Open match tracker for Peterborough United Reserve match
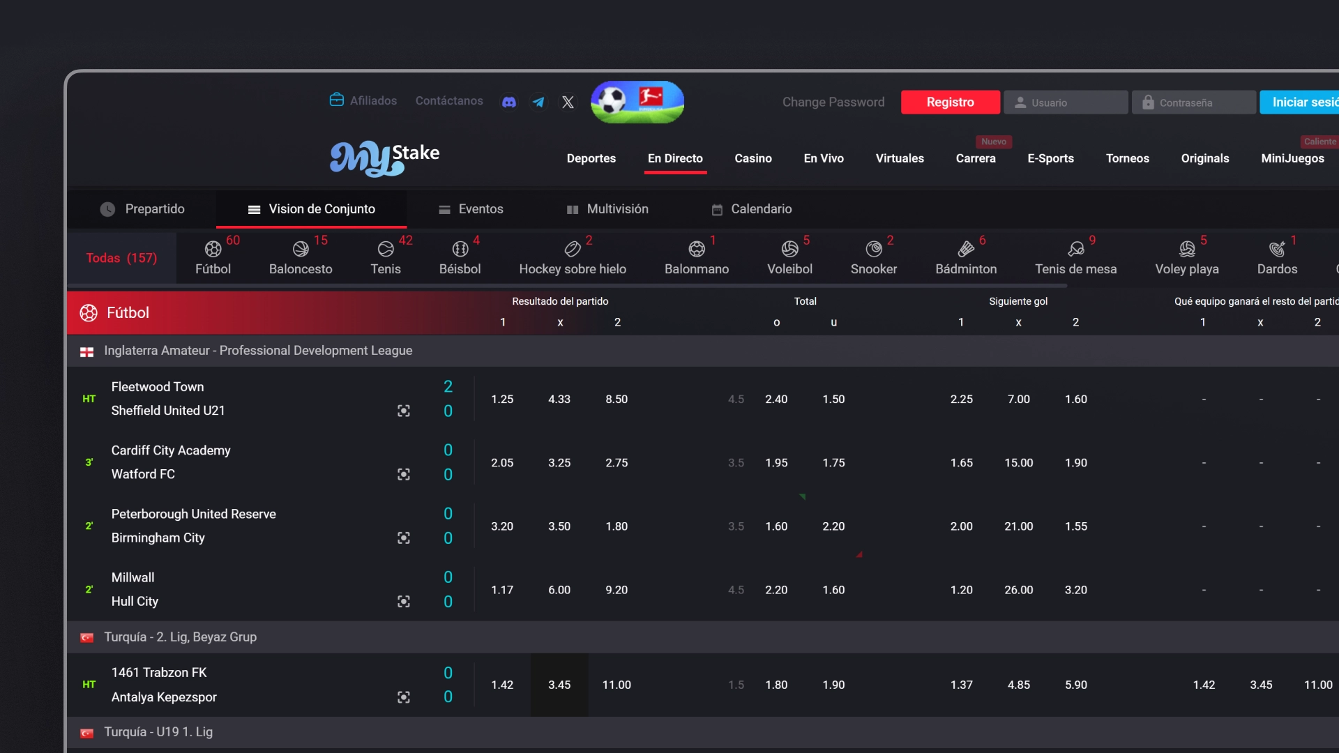 click(404, 538)
